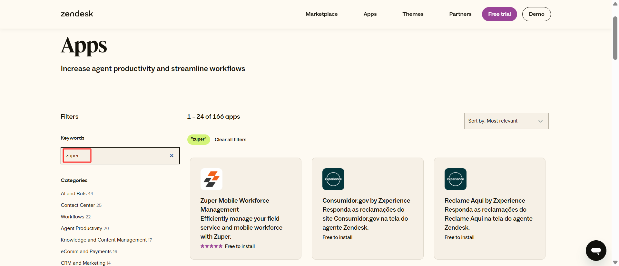Image resolution: width=619 pixels, height=266 pixels.
Task: Click "Increase agent productivity" subtitle
Action: coord(153,69)
